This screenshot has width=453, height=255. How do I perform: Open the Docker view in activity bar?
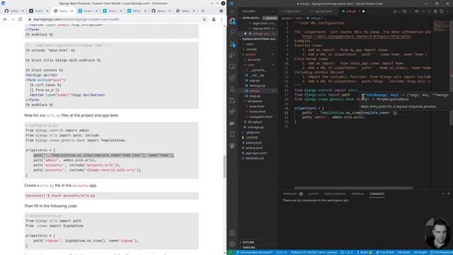tap(232, 123)
